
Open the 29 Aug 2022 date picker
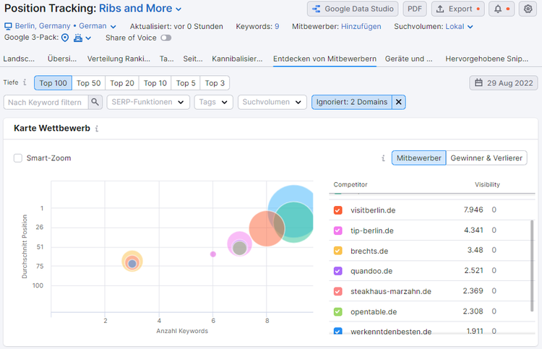coord(504,83)
